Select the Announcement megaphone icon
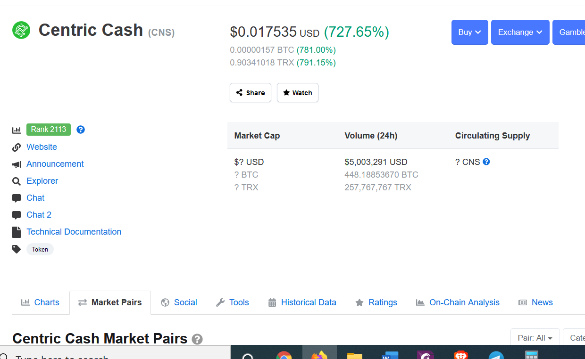Image resolution: width=585 pixels, height=359 pixels. [17, 163]
